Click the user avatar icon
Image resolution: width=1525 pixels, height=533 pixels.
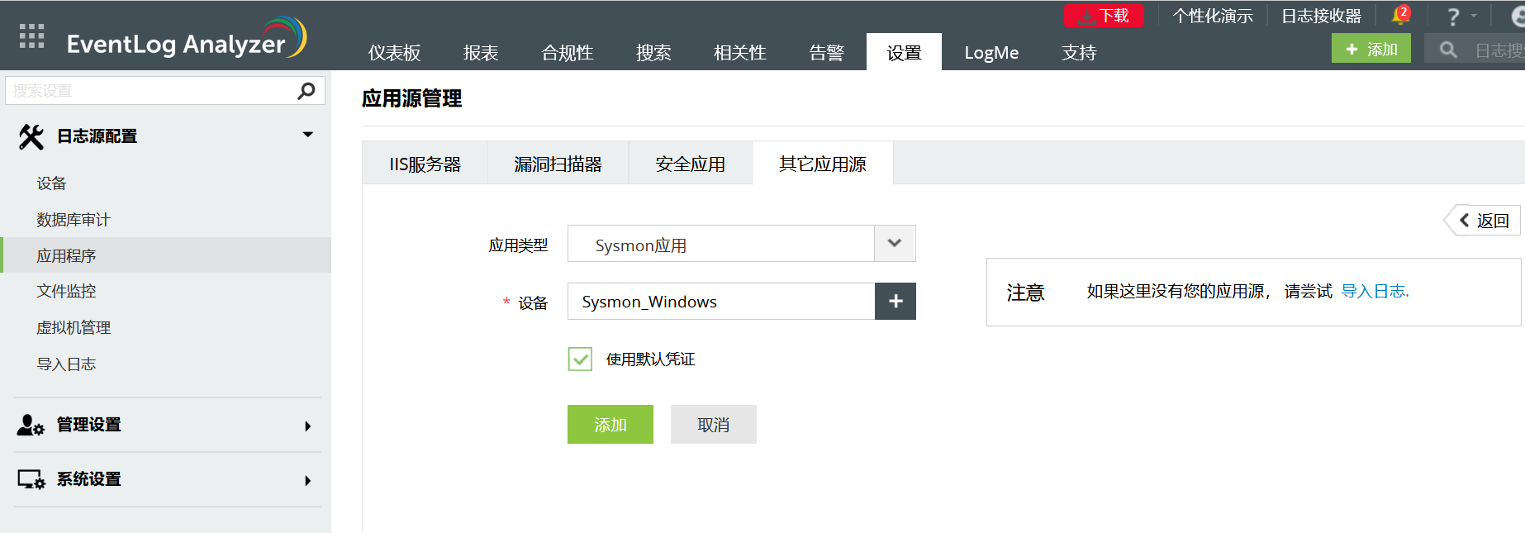pos(1517,16)
